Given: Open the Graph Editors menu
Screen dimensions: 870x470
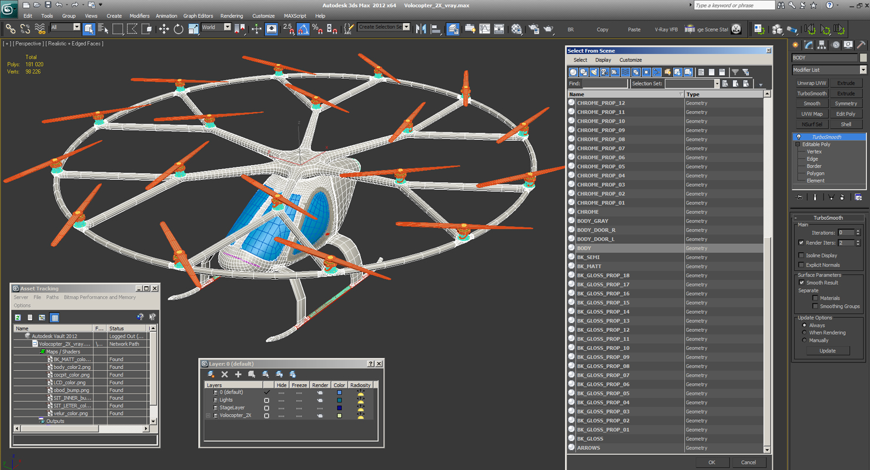Looking at the screenshot, I should [198, 16].
